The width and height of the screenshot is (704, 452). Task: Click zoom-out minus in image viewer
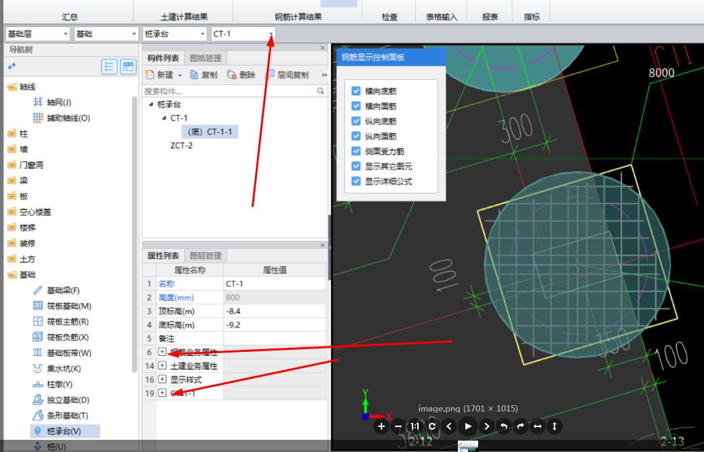pos(398,426)
